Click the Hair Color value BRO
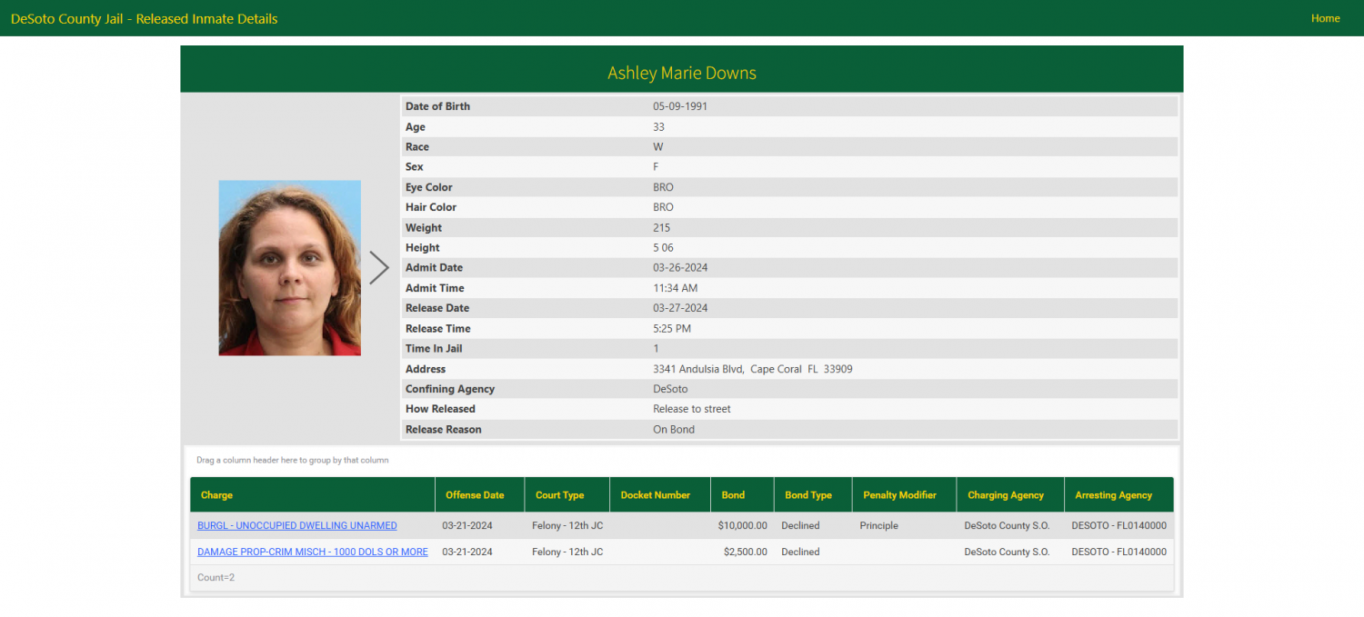 663,207
